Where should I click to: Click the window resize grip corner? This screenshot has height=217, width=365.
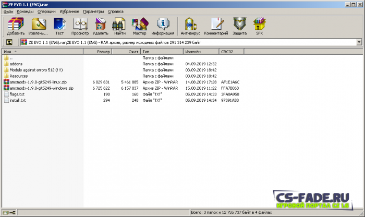click(361, 213)
